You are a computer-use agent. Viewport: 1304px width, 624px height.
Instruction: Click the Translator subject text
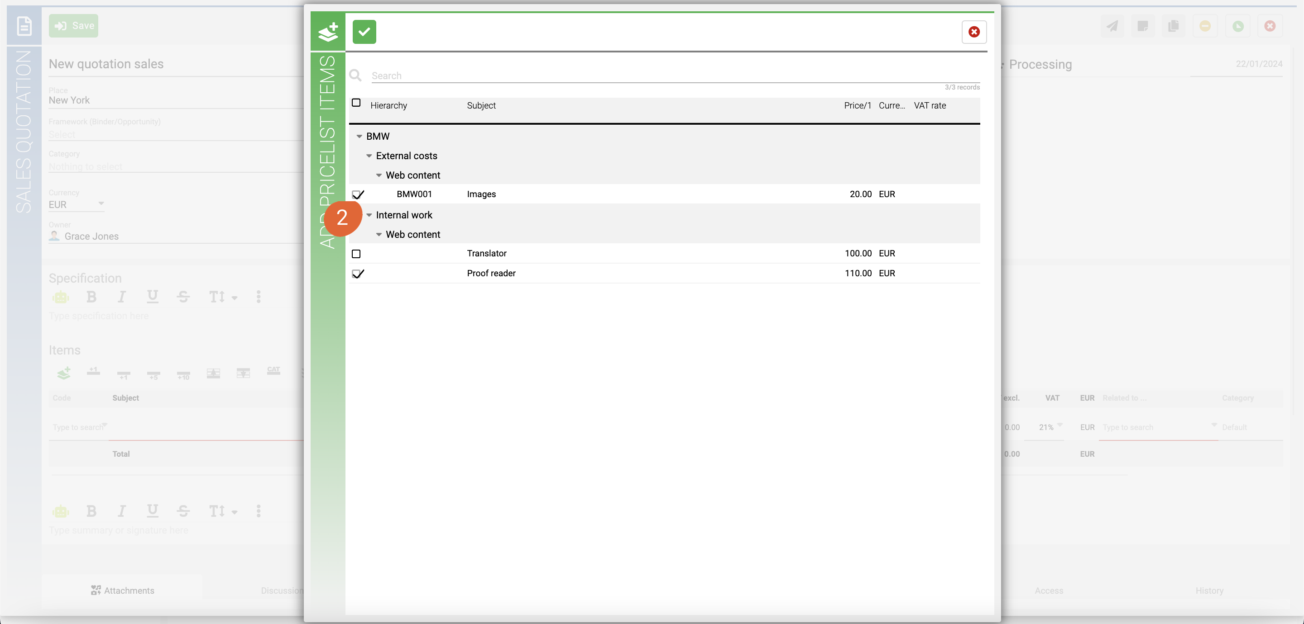486,253
